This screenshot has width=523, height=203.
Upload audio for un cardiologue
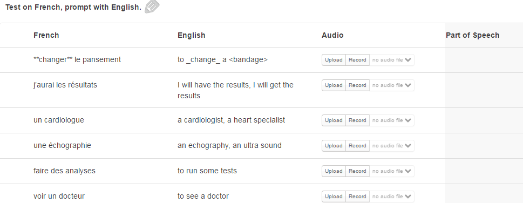334,120
